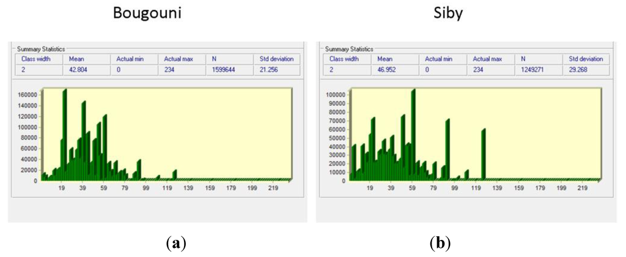The height and width of the screenshot is (257, 626).
Task: Click Actual min header in Bougouni panel
Action: point(130,59)
